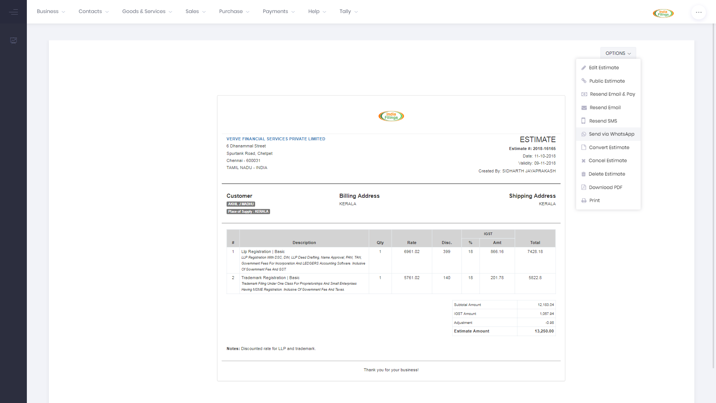
Task: Click the printer icon for Print
Action: click(x=584, y=201)
